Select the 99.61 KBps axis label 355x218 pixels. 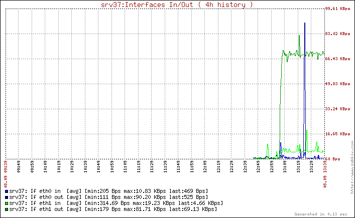point(337,9)
